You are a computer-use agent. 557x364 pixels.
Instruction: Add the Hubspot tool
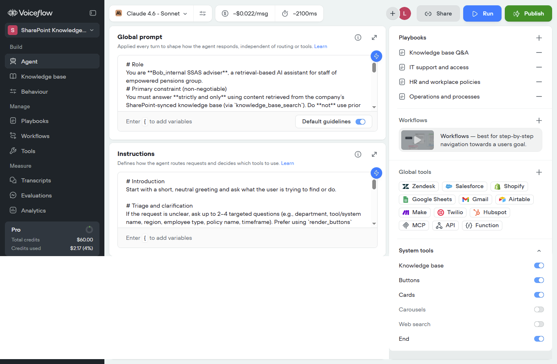[490, 213]
